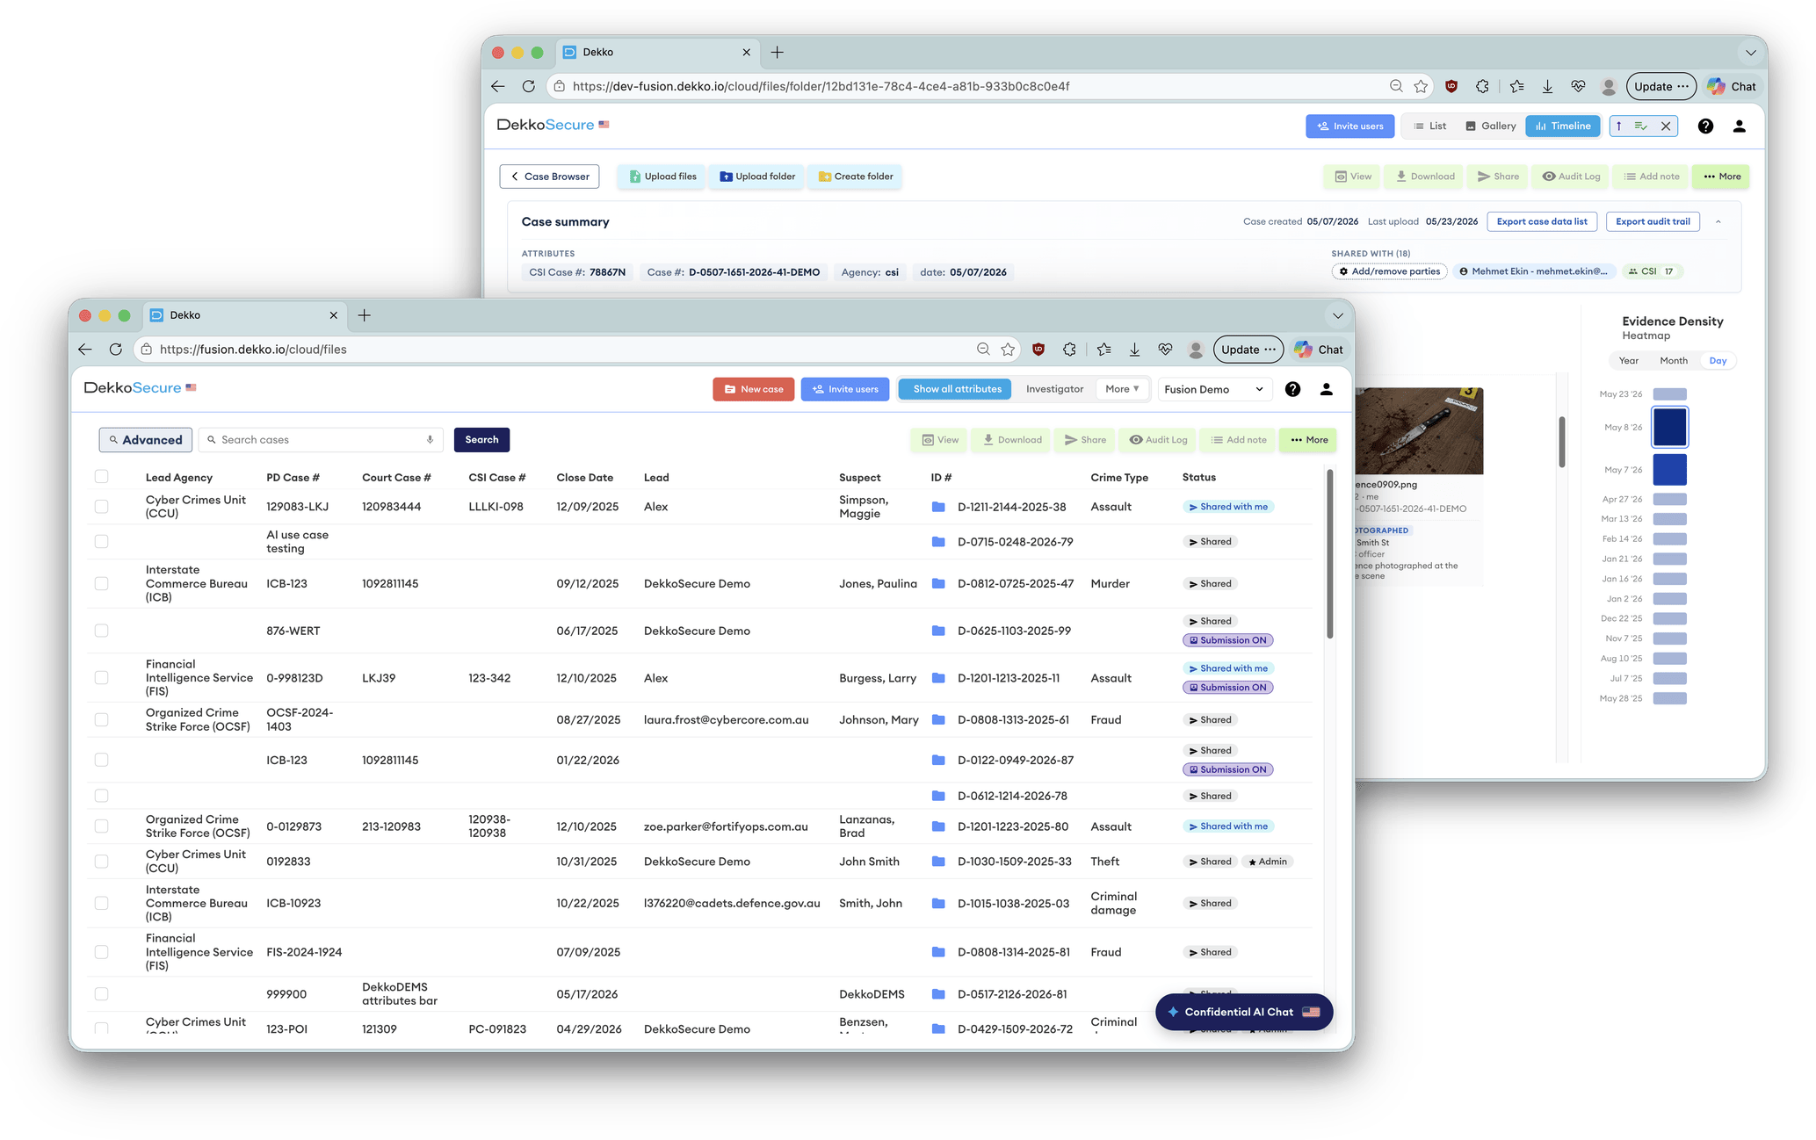
Task: Check the row for 876-WERT
Action: click(x=101, y=631)
